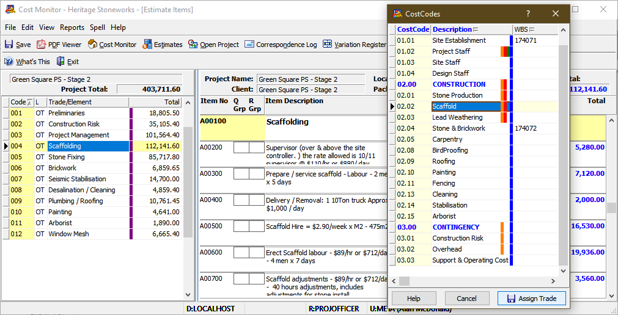The image size is (618, 315).
Task: Click item A00500 Scaffold Hire description
Action: click(x=326, y=227)
